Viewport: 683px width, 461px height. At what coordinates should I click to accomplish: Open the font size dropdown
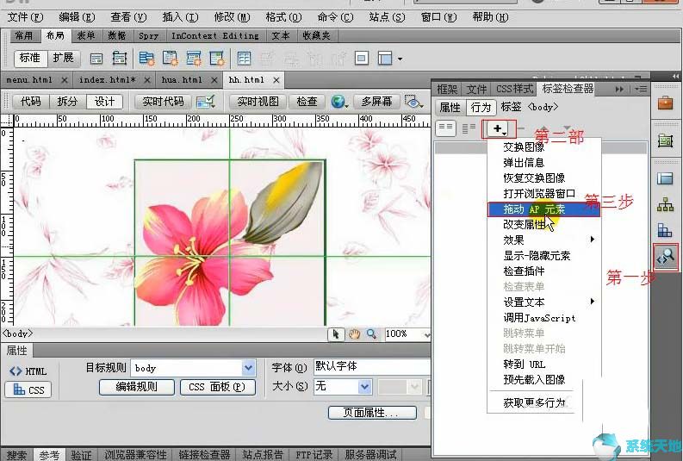(x=364, y=387)
